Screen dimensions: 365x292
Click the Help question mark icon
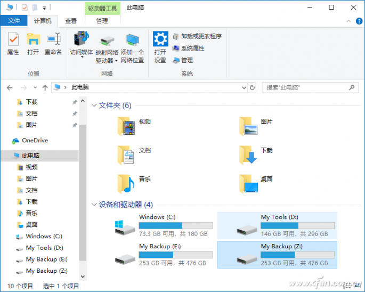[x=359, y=21]
